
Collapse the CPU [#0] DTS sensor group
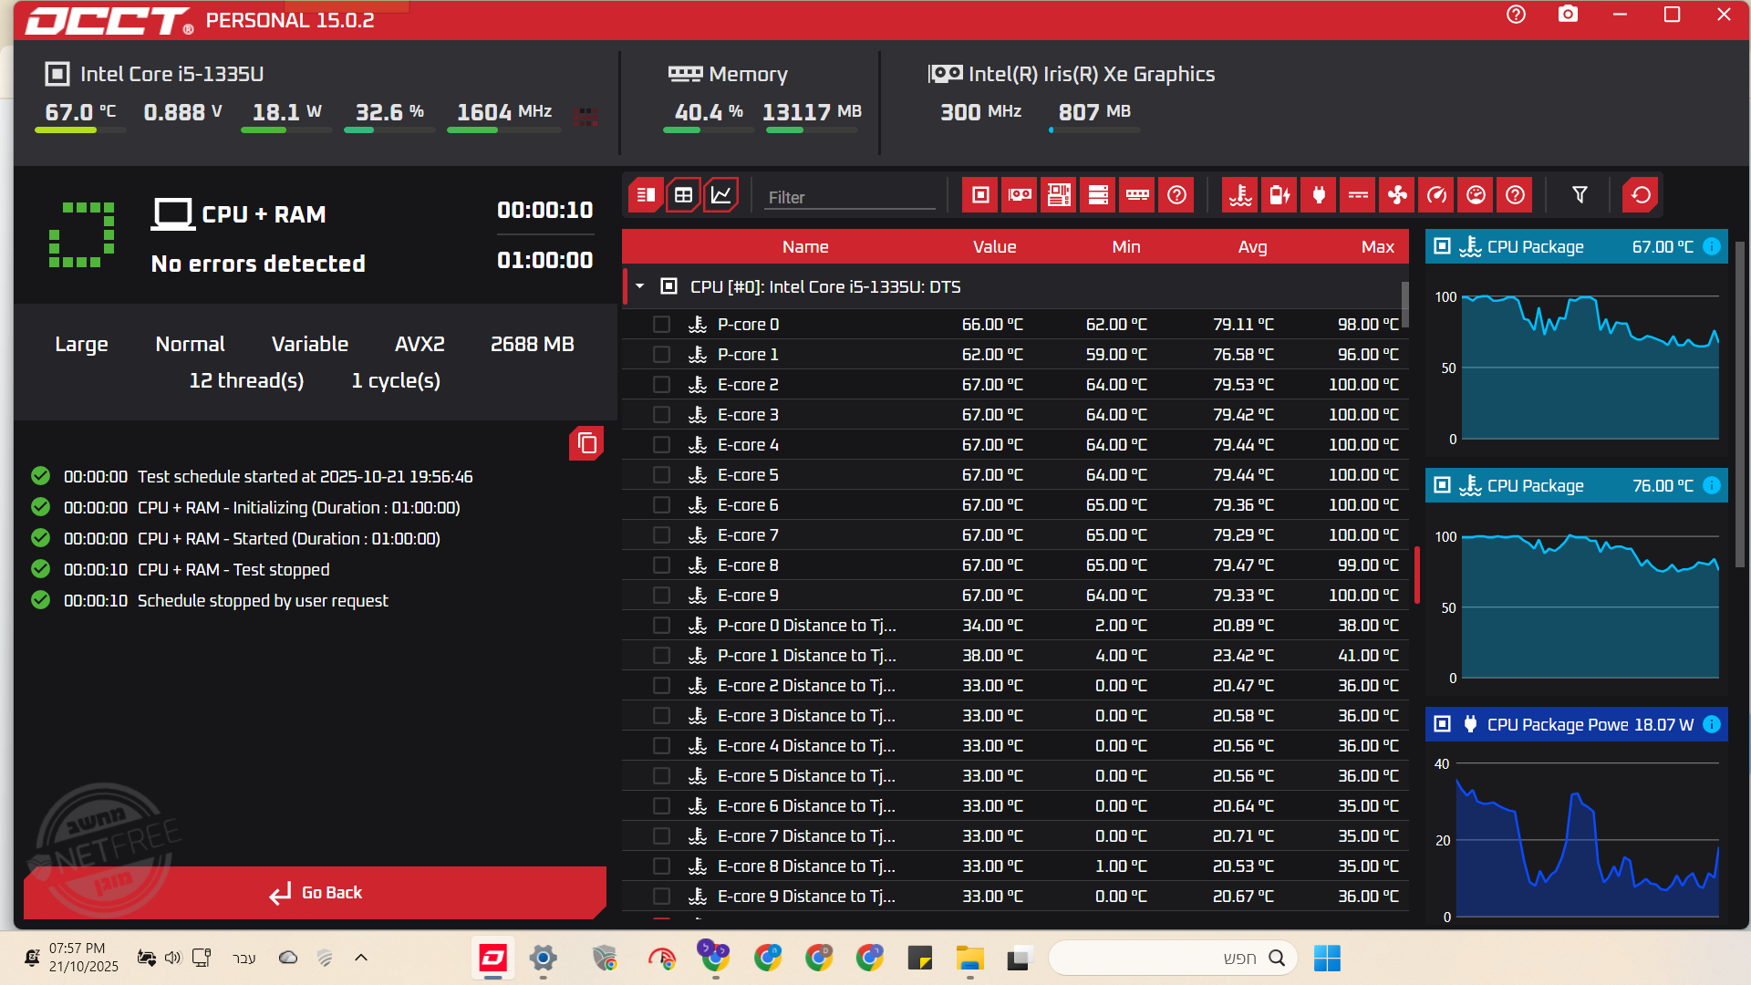click(x=640, y=286)
